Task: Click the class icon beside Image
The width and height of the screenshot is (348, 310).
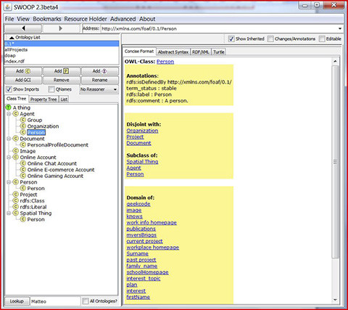Action: pyautogui.click(x=16, y=151)
